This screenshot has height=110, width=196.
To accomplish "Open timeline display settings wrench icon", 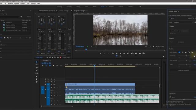I will pos(57,65).
